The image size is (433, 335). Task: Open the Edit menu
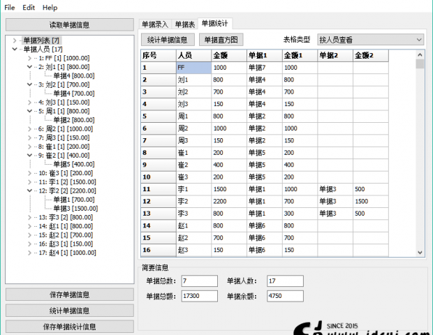click(x=29, y=7)
